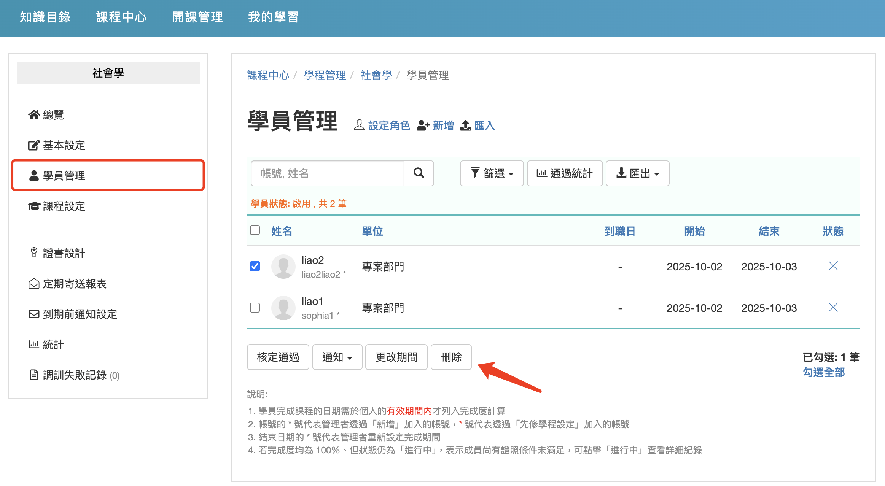Expand the 匯出 export dropdown
The height and width of the screenshot is (486, 885).
click(x=637, y=173)
